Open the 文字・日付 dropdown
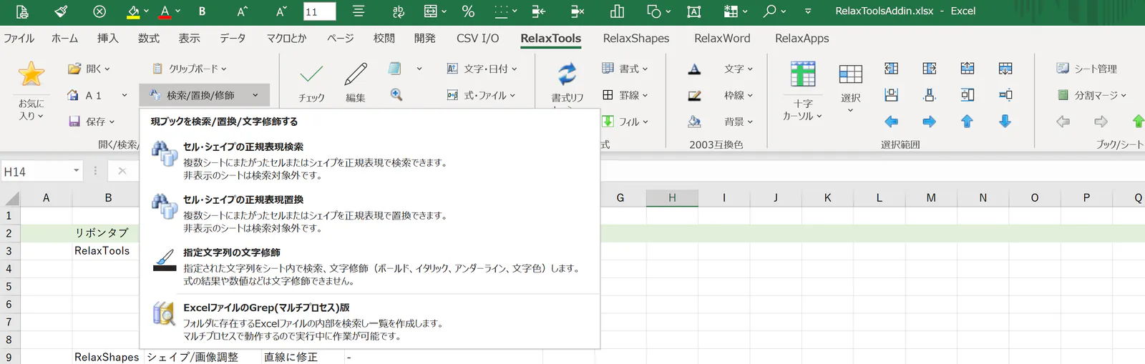Image resolution: width=1145 pixels, height=364 pixels. 482,69
